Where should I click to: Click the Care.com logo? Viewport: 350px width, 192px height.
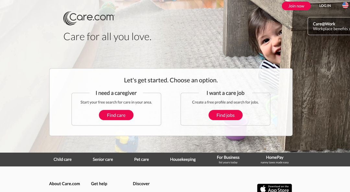89,18
